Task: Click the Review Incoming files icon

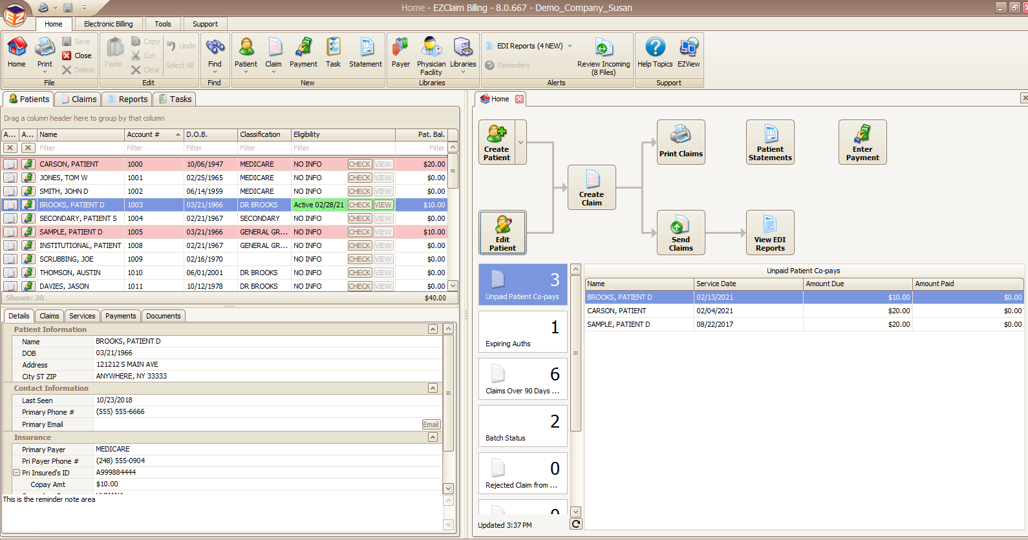Action: tap(603, 49)
